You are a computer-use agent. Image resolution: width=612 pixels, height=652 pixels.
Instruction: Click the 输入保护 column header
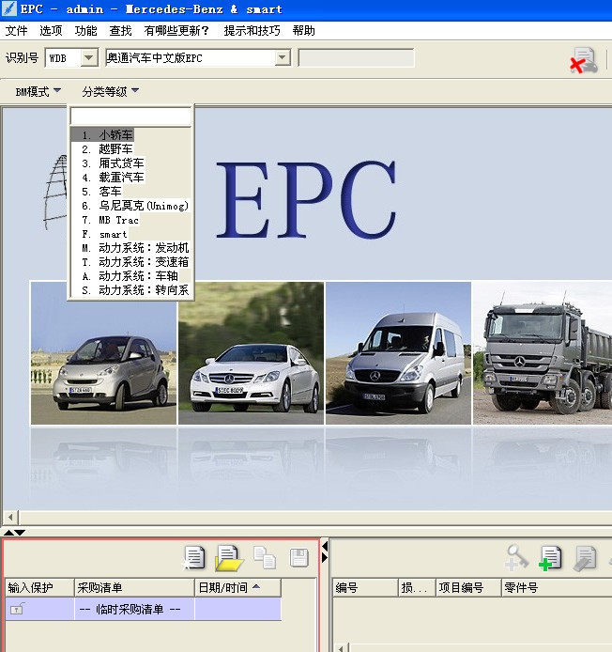tap(39, 587)
